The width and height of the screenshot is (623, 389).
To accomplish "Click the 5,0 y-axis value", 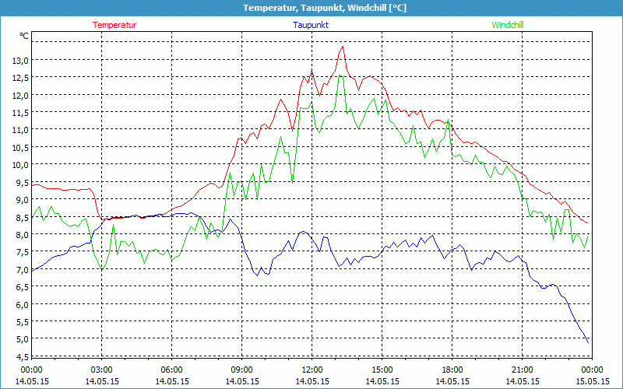I will [22, 339].
